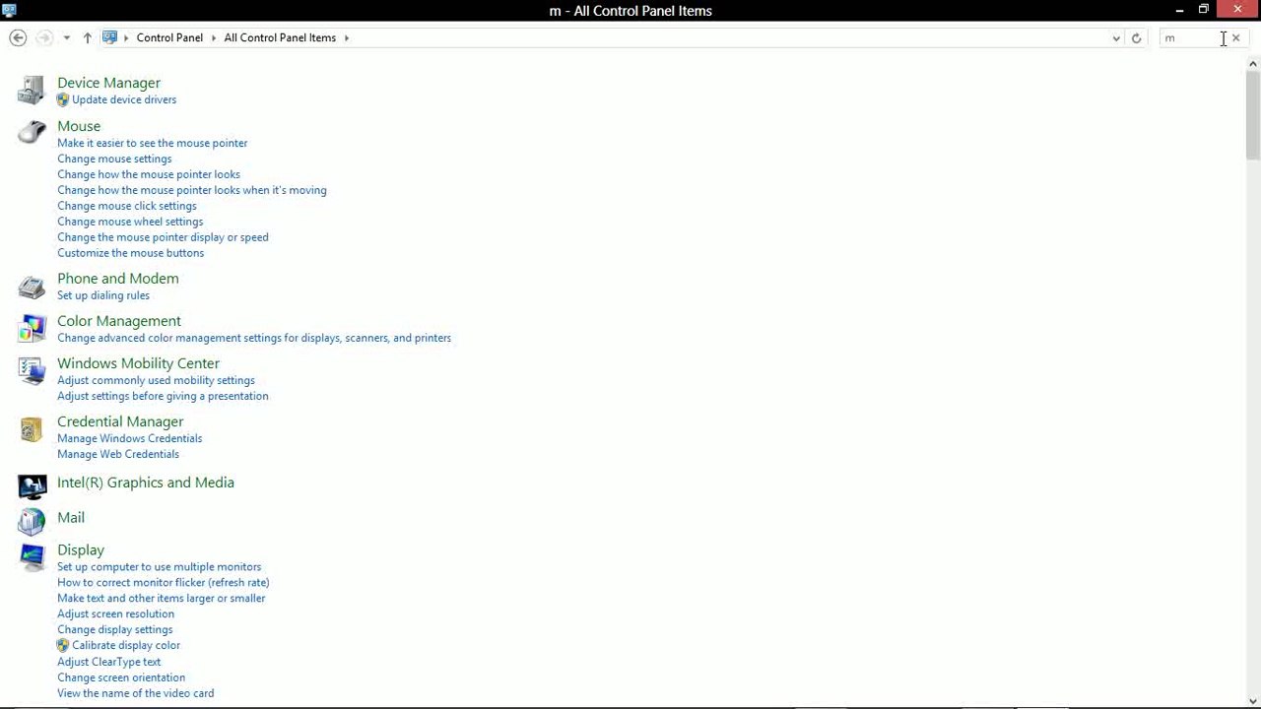Viewport: 1261px width, 709px height.
Task: Click Adjust commonly used mobility settings
Action: tap(156, 380)
